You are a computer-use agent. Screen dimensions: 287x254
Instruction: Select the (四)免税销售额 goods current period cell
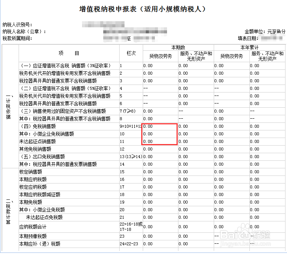point(161,127)
